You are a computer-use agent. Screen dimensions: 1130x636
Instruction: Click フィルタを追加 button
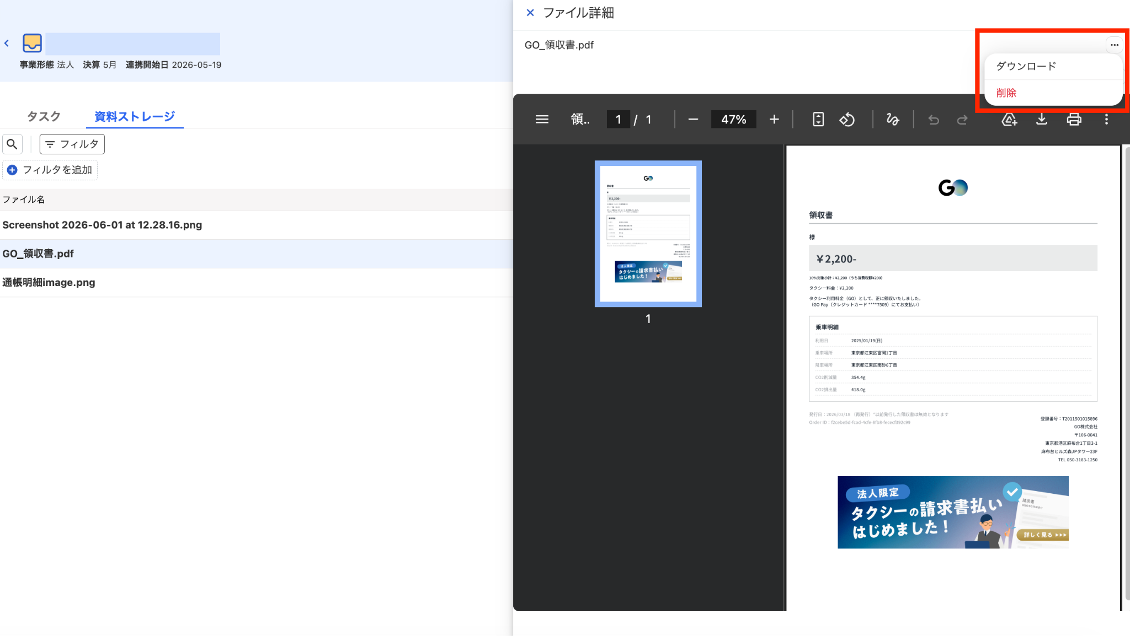[x=50, y=170]
